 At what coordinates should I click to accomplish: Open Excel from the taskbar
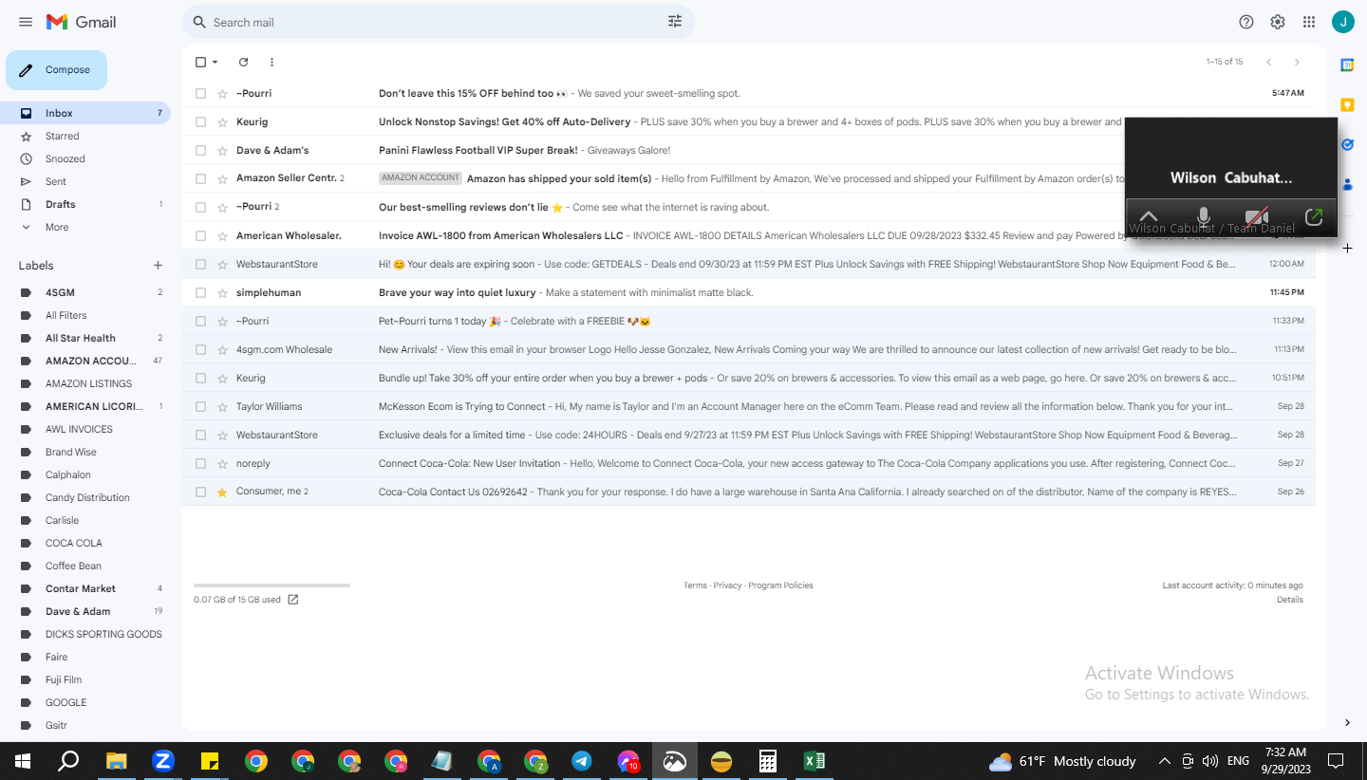815,761
